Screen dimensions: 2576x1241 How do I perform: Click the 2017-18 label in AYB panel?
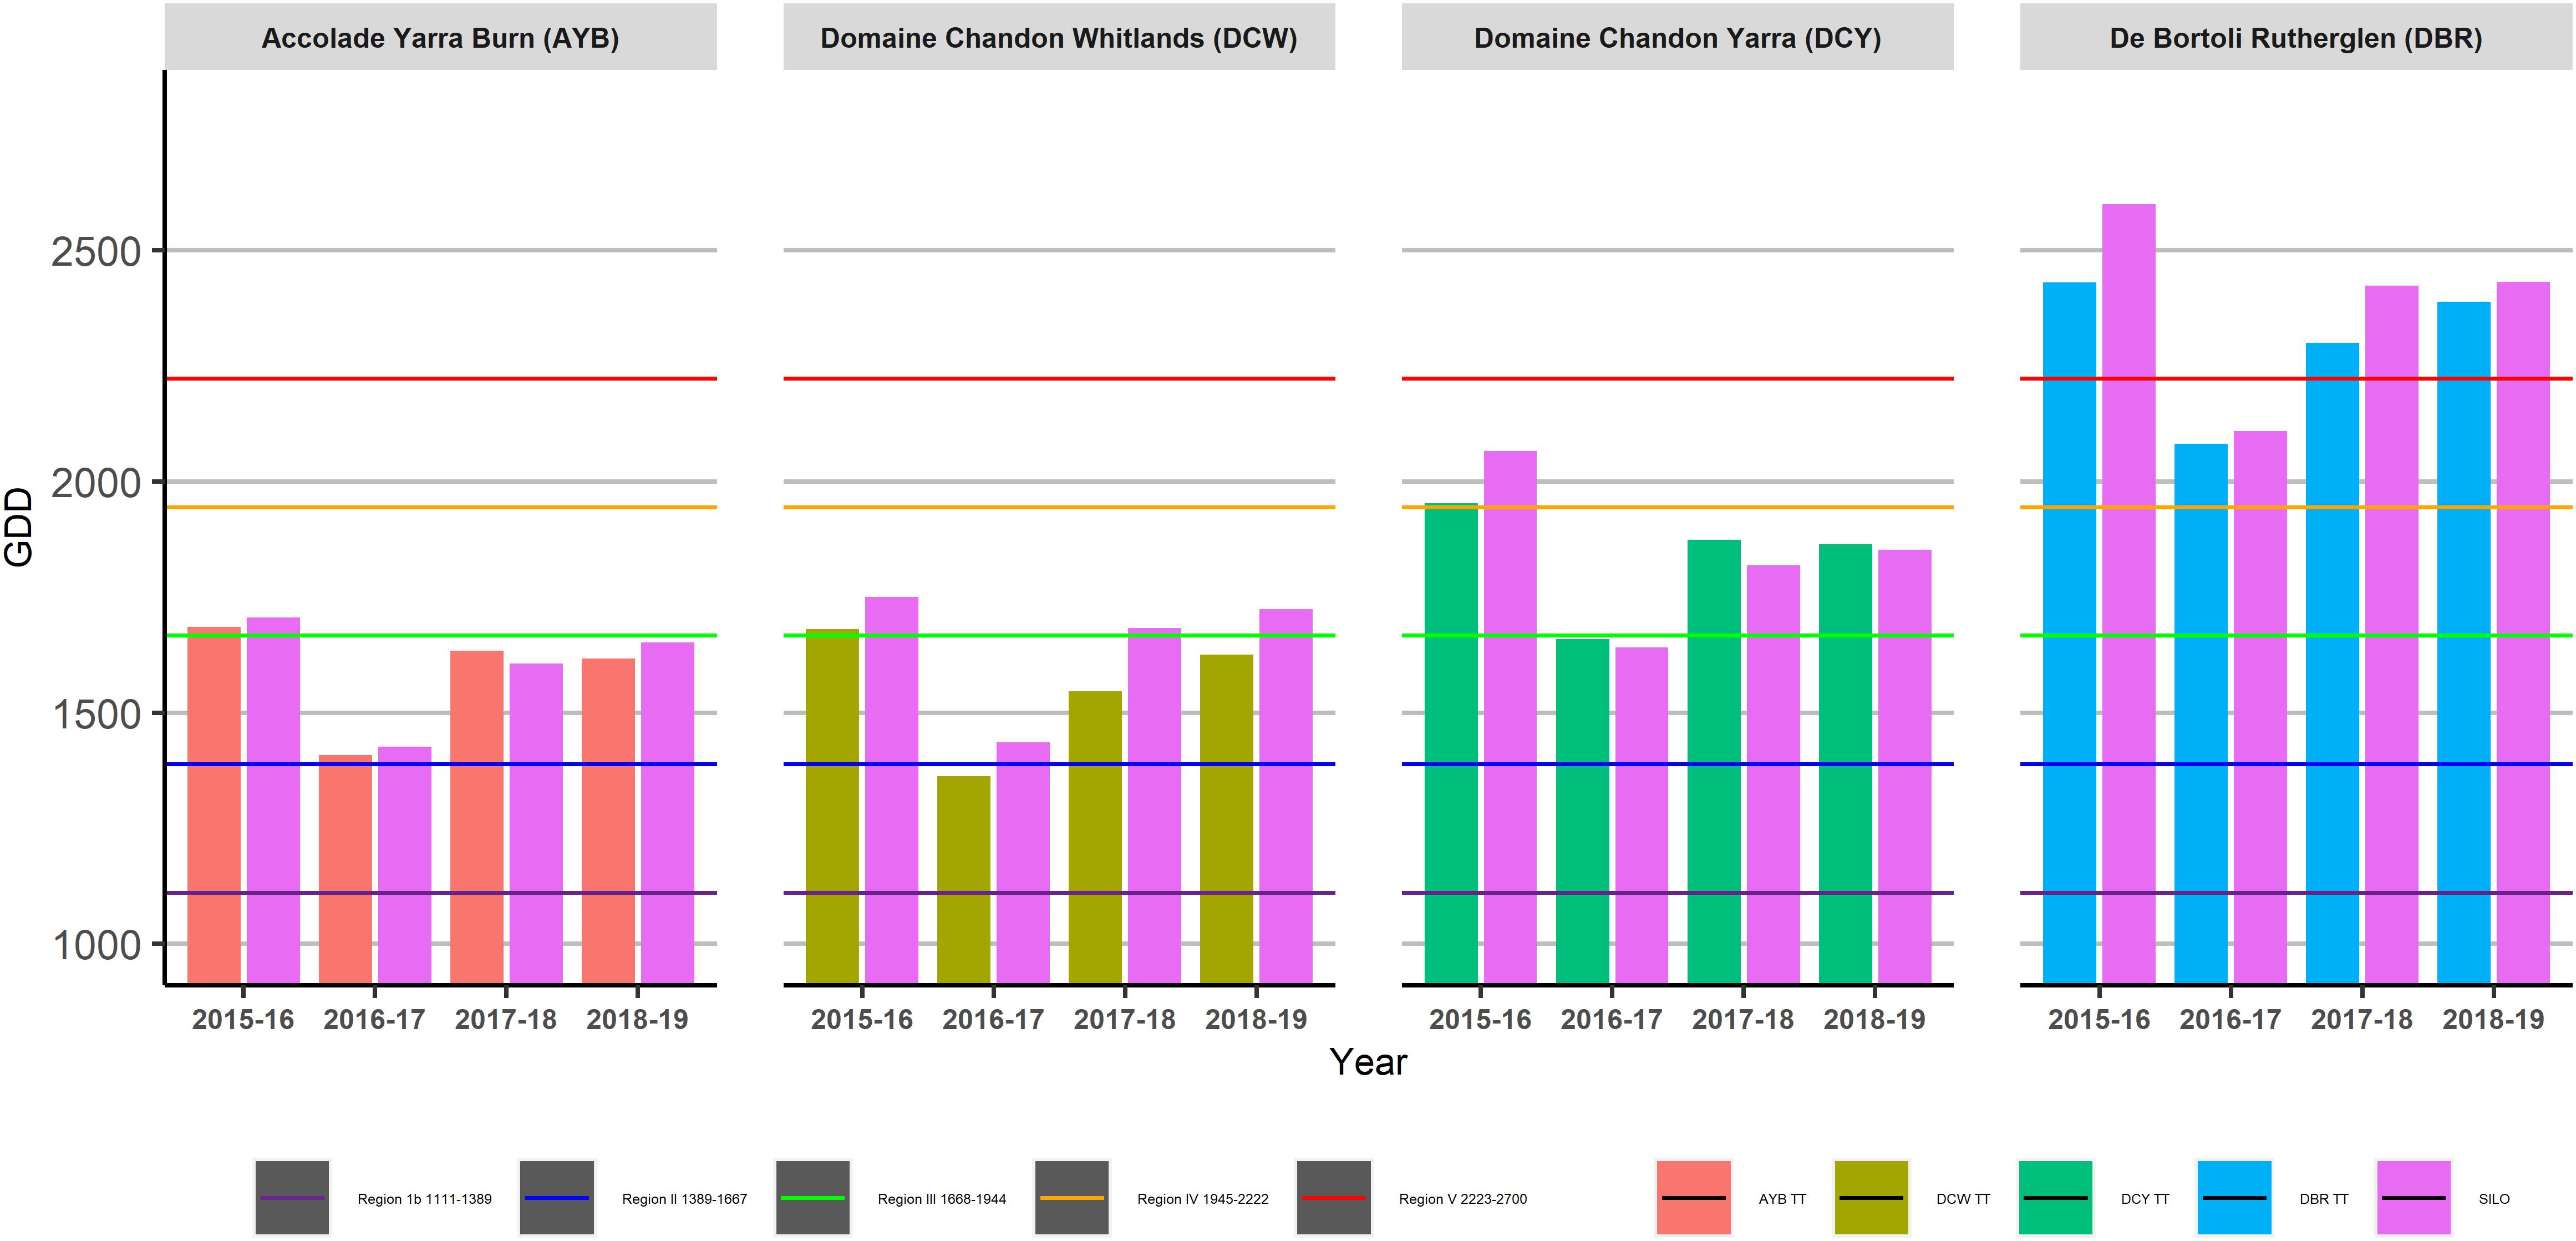506,1019
